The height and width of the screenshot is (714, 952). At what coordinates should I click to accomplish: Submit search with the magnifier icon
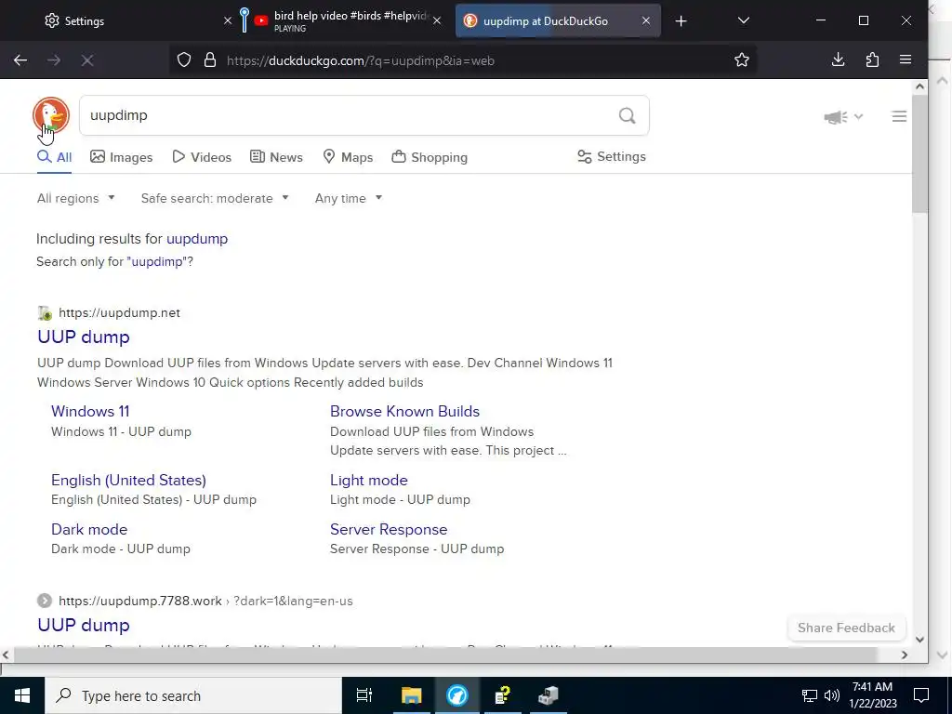[628, 115]
